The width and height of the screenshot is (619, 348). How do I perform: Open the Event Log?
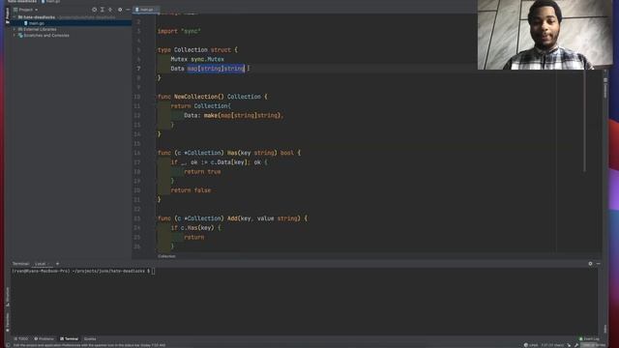(x=589, y=338)
